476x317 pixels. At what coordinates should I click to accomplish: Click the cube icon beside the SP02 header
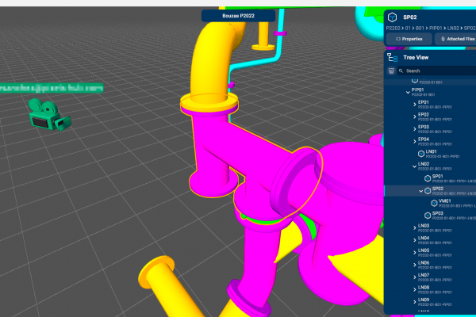(392, 17)
